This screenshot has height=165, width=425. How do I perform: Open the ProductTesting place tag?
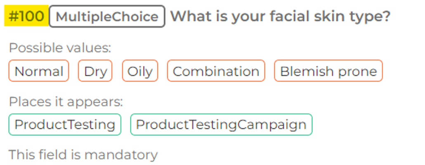coord(65,125)
